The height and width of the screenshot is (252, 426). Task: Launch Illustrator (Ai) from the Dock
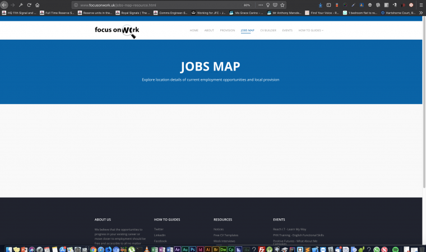coord(208,249)
